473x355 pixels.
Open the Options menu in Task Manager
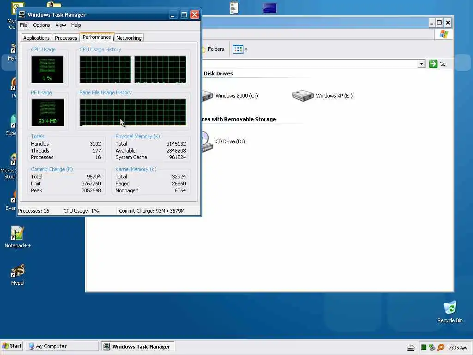41,25
